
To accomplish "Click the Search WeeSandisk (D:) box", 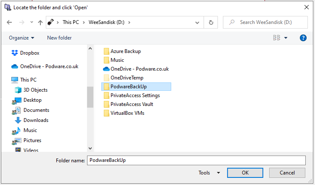I will [265, 22].
